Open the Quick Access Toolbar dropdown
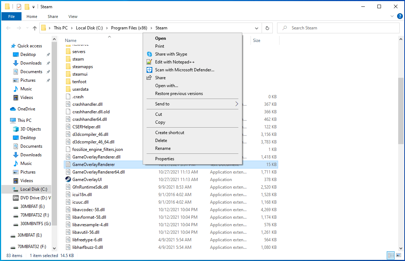405x261 pixels. [34, 7]
